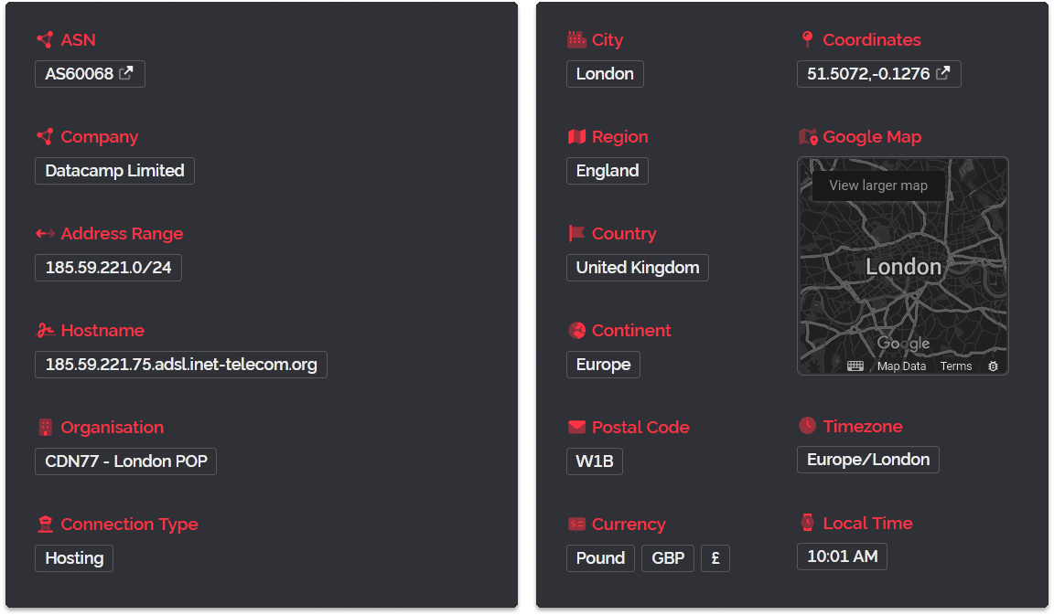Click the City building icon
The width and height of the screenshot is (1054, 615).
(576, 39)
